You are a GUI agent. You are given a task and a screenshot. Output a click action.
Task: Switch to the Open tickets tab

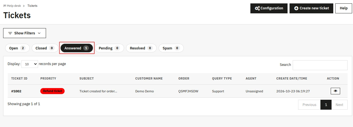point(17,48)
